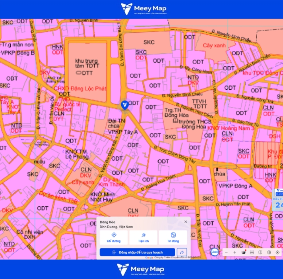Click 'KNƠ TM Lê Phong' label
Screen dimensions: 283x279
(77, 154)
